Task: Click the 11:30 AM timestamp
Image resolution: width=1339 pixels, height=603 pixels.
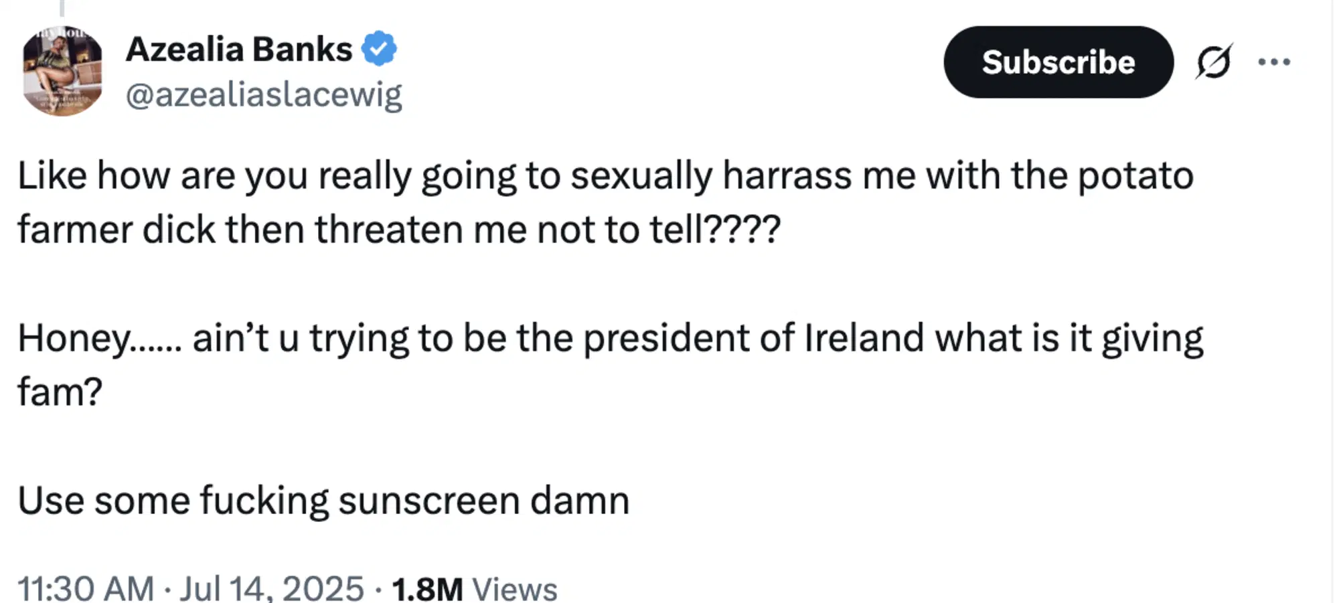Action: [x=86, y=588]
